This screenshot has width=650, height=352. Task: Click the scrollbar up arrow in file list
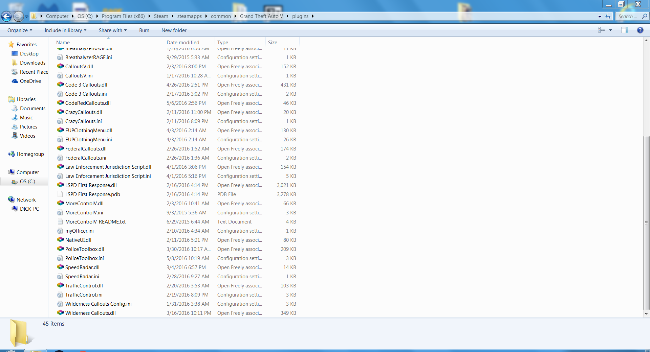coord(646,41)
